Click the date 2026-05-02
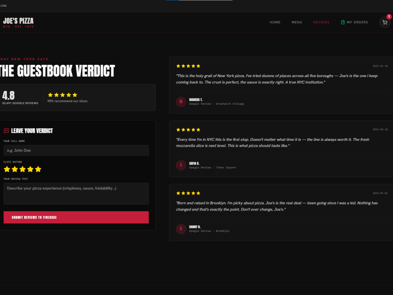Image resolution: width=393 pixels, height=295 pixels. tap(380, 193)
